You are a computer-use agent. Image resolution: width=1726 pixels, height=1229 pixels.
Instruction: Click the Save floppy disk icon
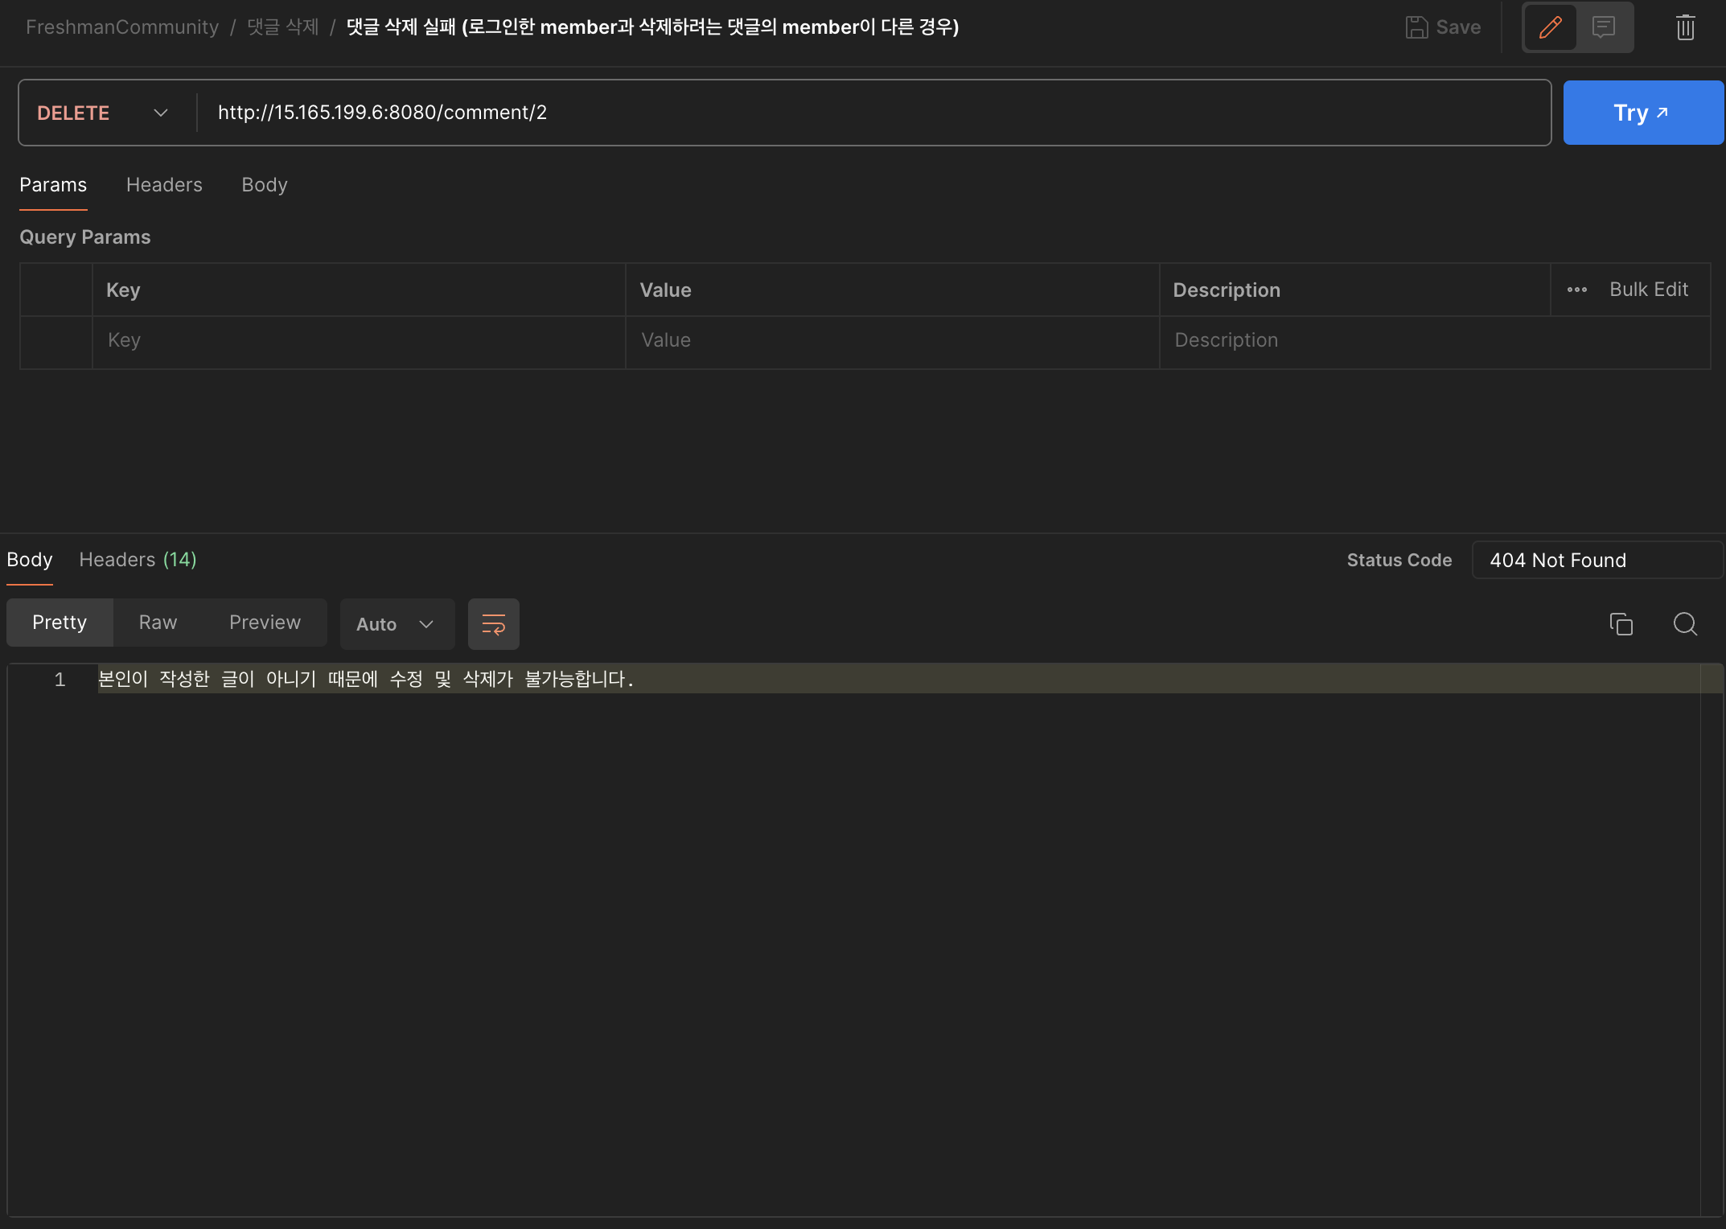click(x=1416, y=27)
